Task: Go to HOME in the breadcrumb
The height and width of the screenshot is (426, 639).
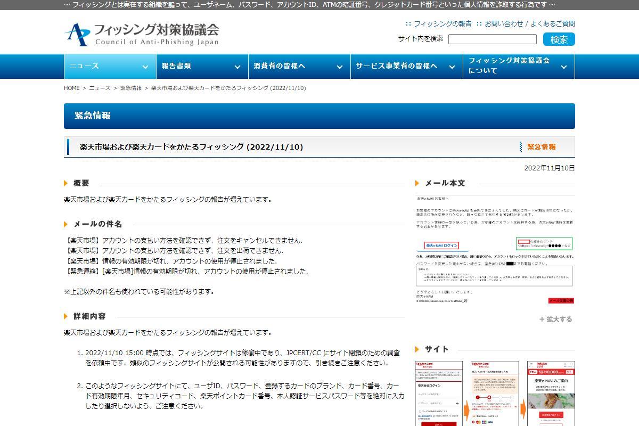Action: coord(71,88)
